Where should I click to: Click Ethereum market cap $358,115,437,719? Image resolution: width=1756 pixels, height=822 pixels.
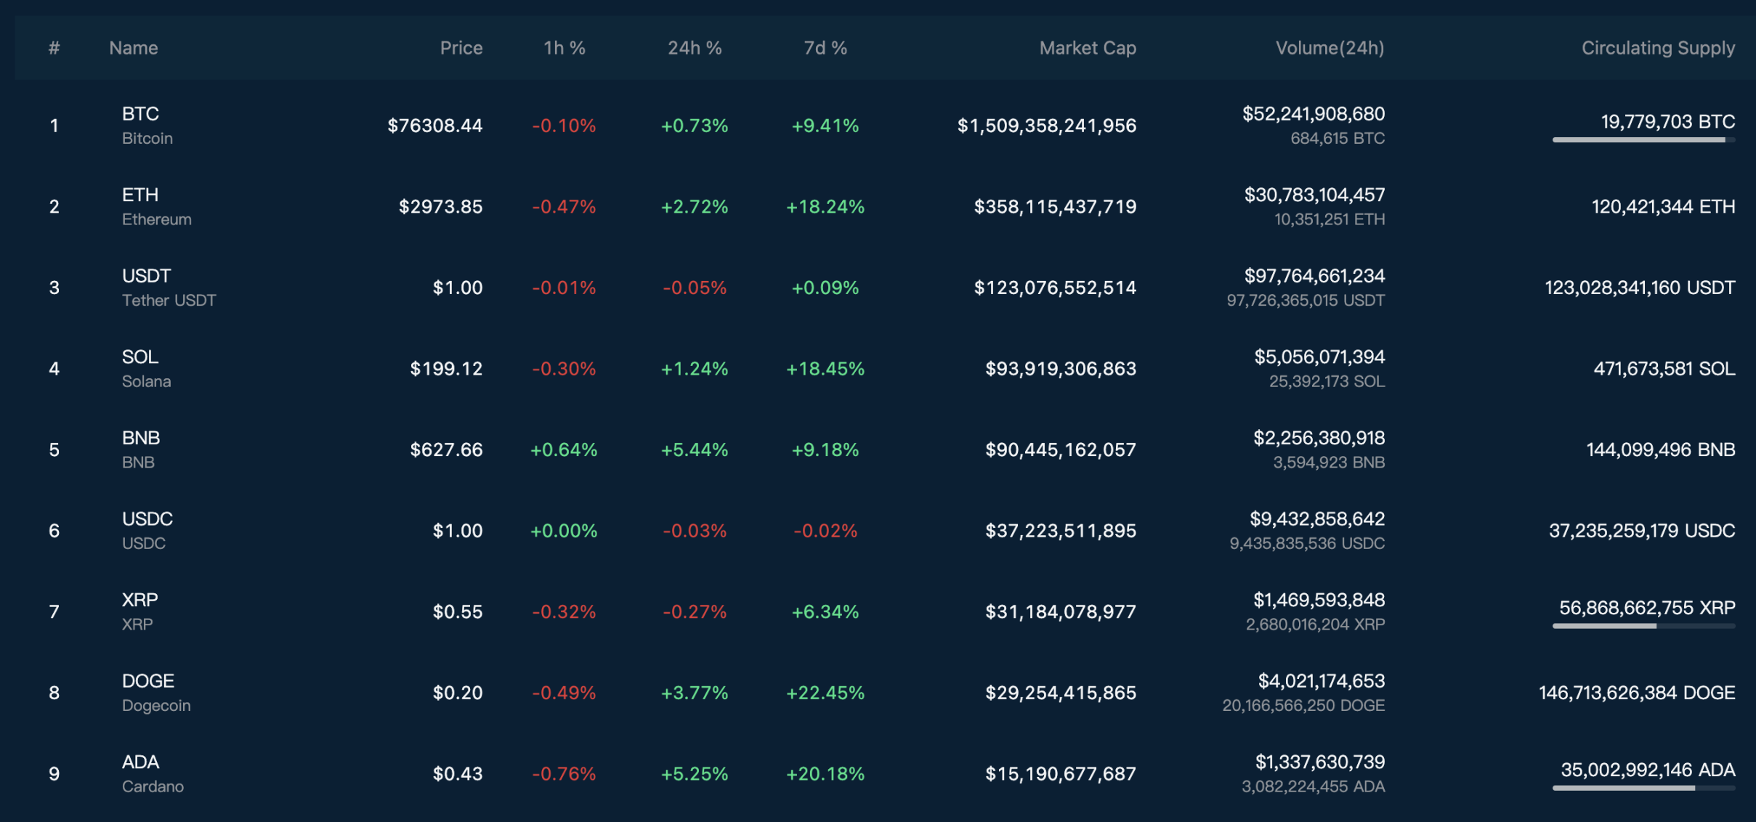[1056, 207]
